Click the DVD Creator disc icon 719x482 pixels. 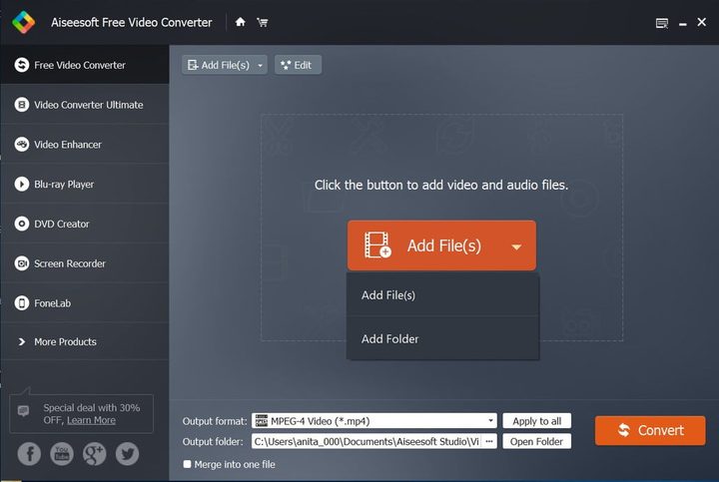pos(22,224)
